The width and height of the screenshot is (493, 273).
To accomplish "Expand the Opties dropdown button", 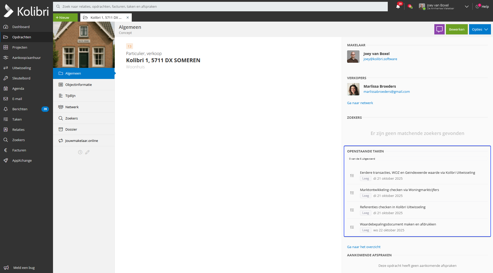I will (480, 29).
